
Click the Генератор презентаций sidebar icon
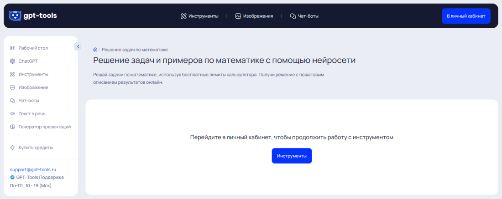tap(12, 127)
